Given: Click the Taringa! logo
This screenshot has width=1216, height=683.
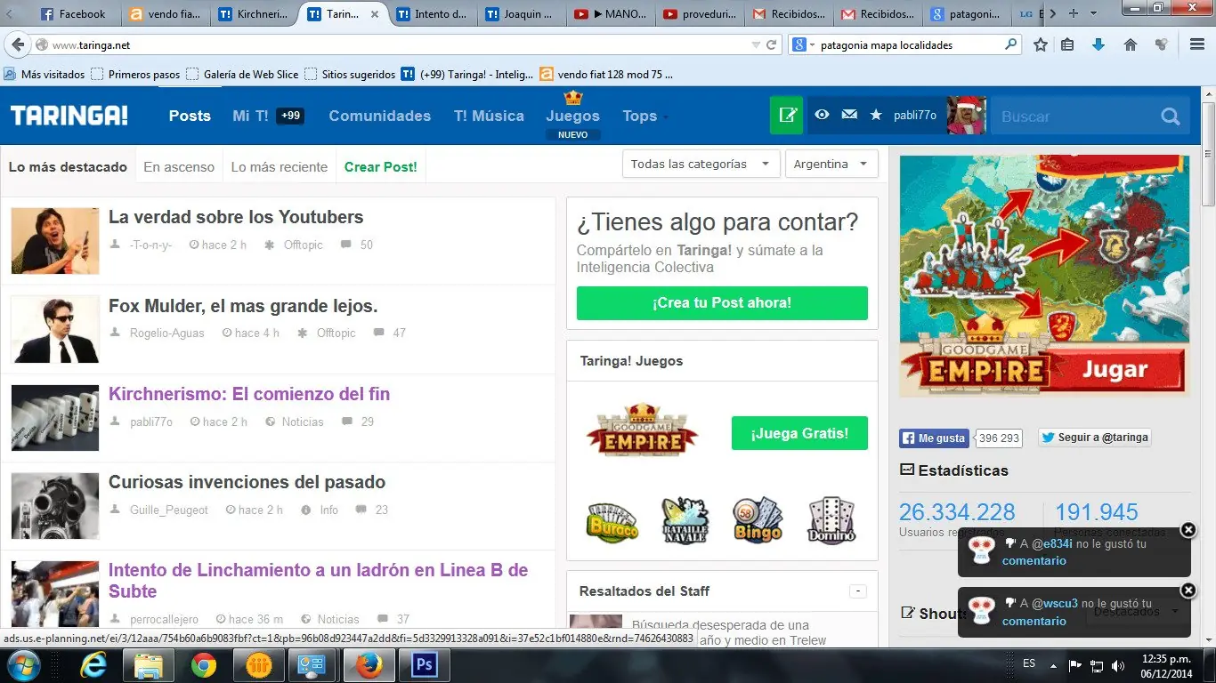Looking at the screenshot, I should (69, 116).
